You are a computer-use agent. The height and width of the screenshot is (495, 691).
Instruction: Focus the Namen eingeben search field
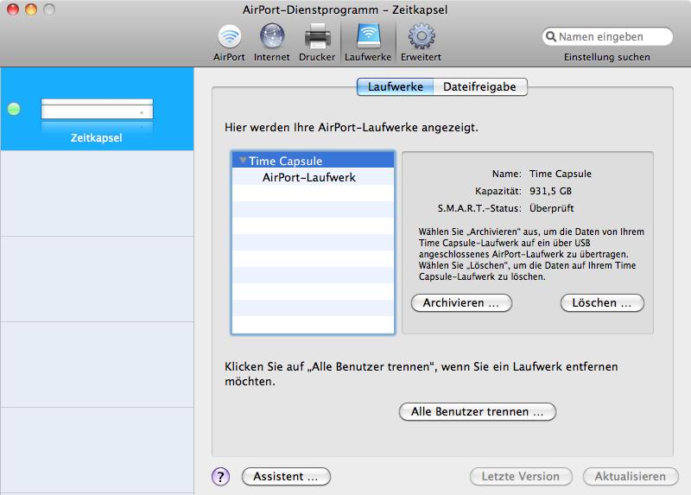[608, 36]
